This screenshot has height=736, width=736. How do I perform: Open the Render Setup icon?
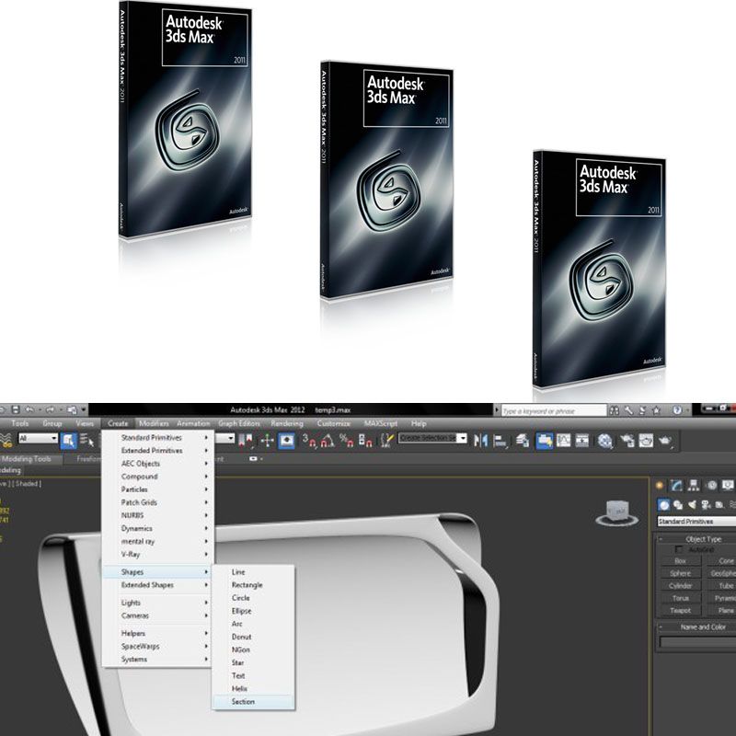tap(627, 441)
